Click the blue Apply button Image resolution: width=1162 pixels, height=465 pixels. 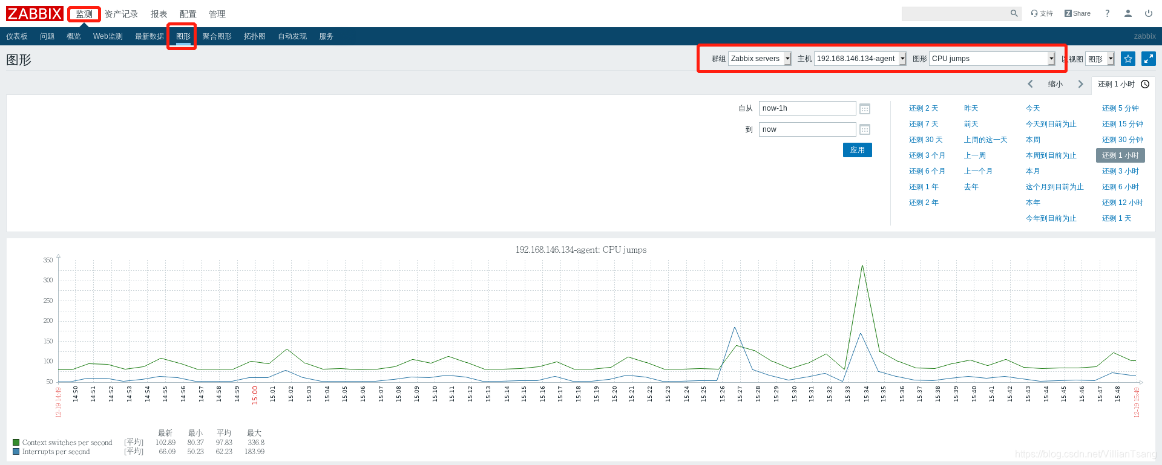(x=858, y=150)
